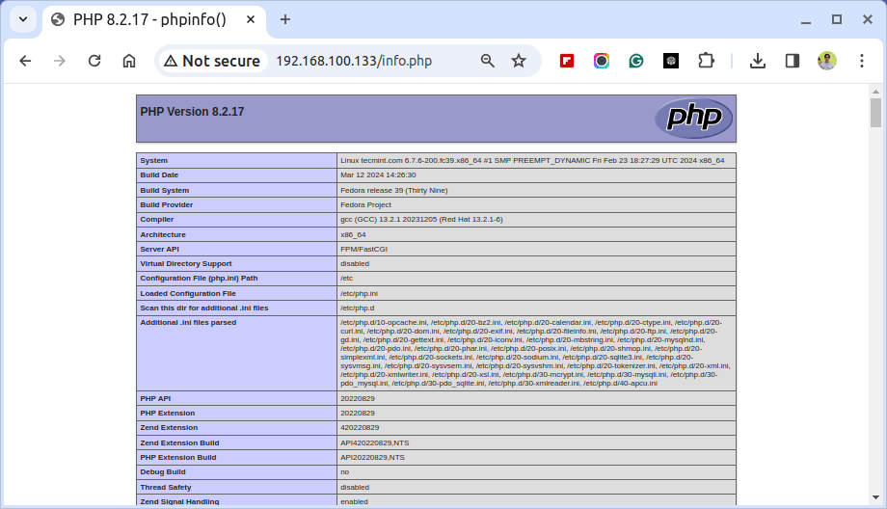Select the System row label

(154, 161)
